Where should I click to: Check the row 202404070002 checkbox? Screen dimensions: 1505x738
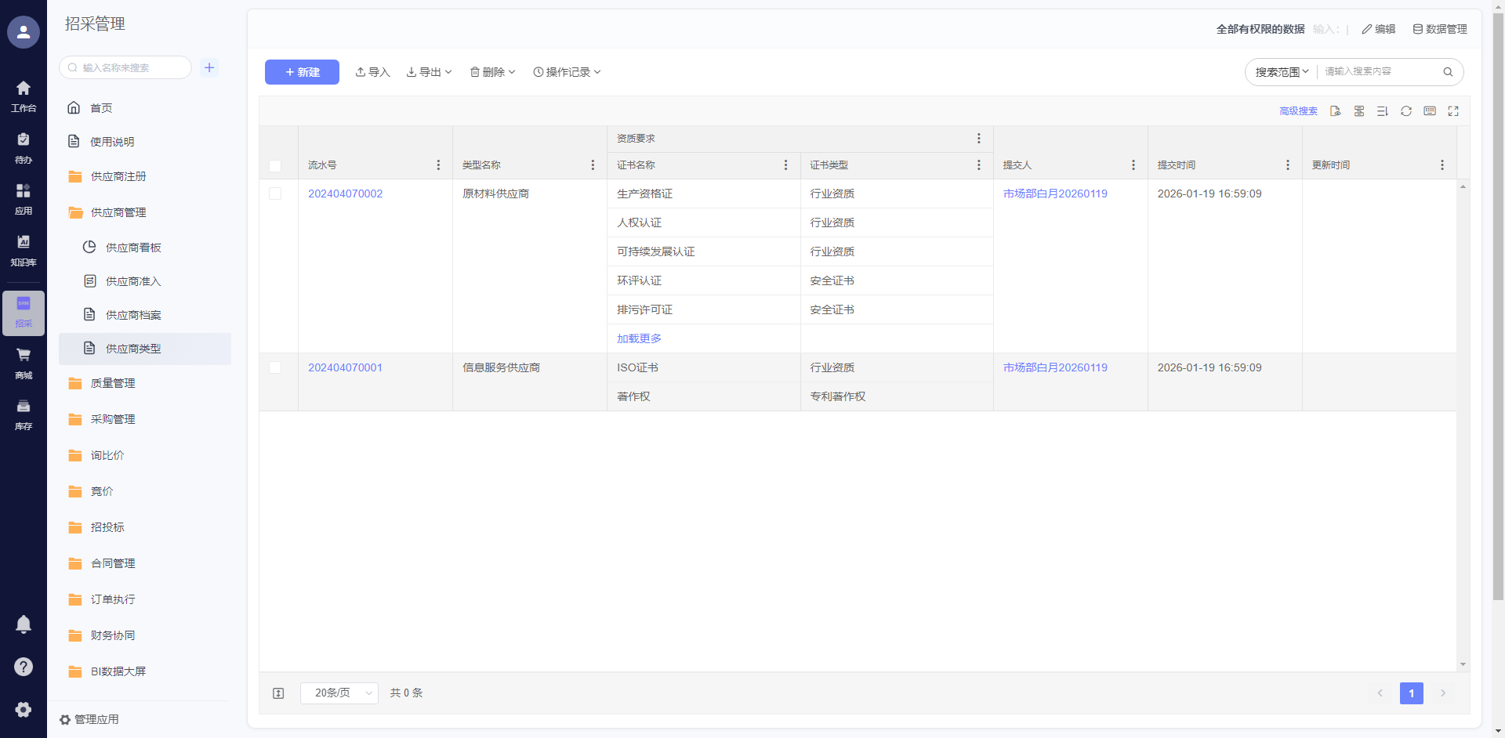click(x=275, y=194)
